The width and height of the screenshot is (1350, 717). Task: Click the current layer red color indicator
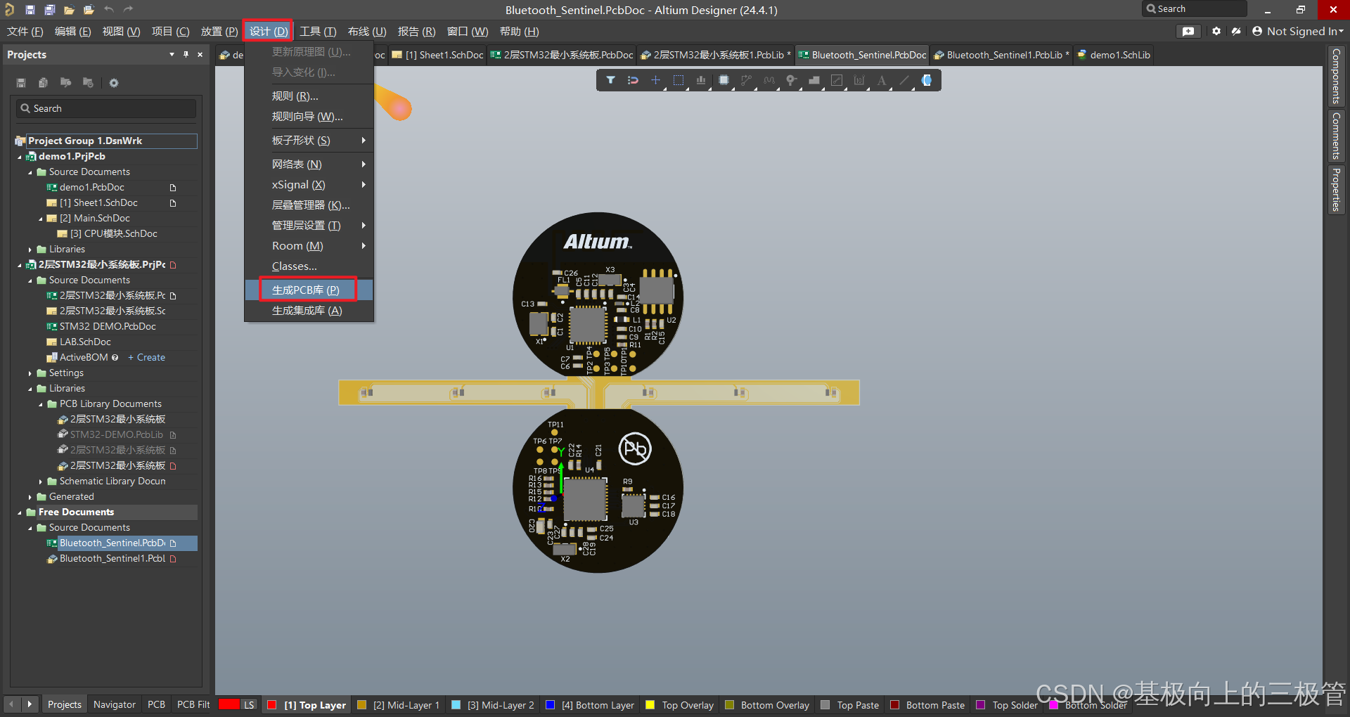(229, 704)
